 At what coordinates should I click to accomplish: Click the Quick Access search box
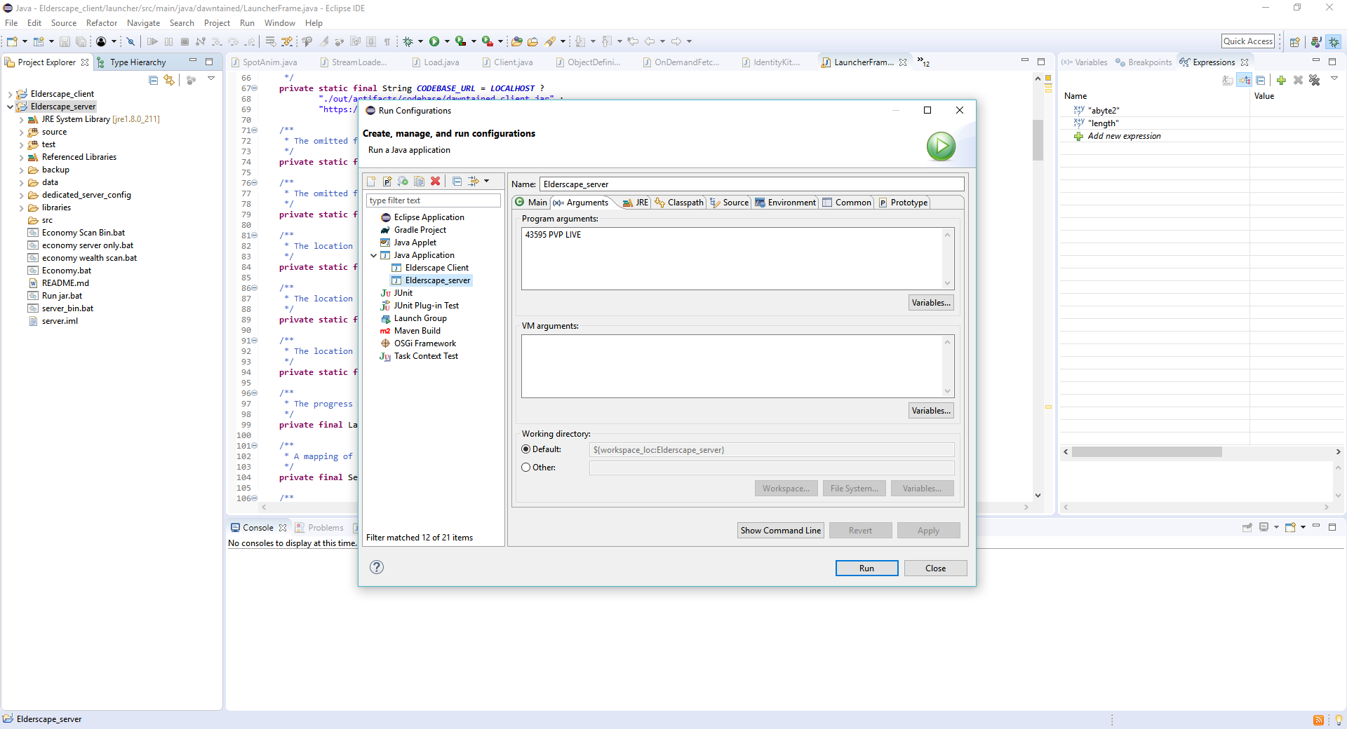click(1248, 41)
